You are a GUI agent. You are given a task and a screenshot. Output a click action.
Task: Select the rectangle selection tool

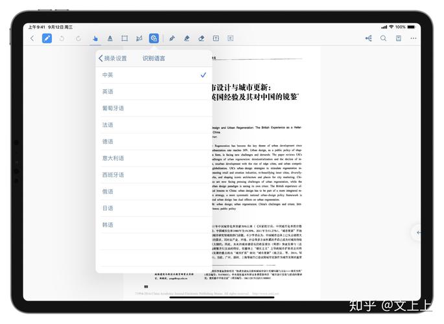click(x=124, y=38)
